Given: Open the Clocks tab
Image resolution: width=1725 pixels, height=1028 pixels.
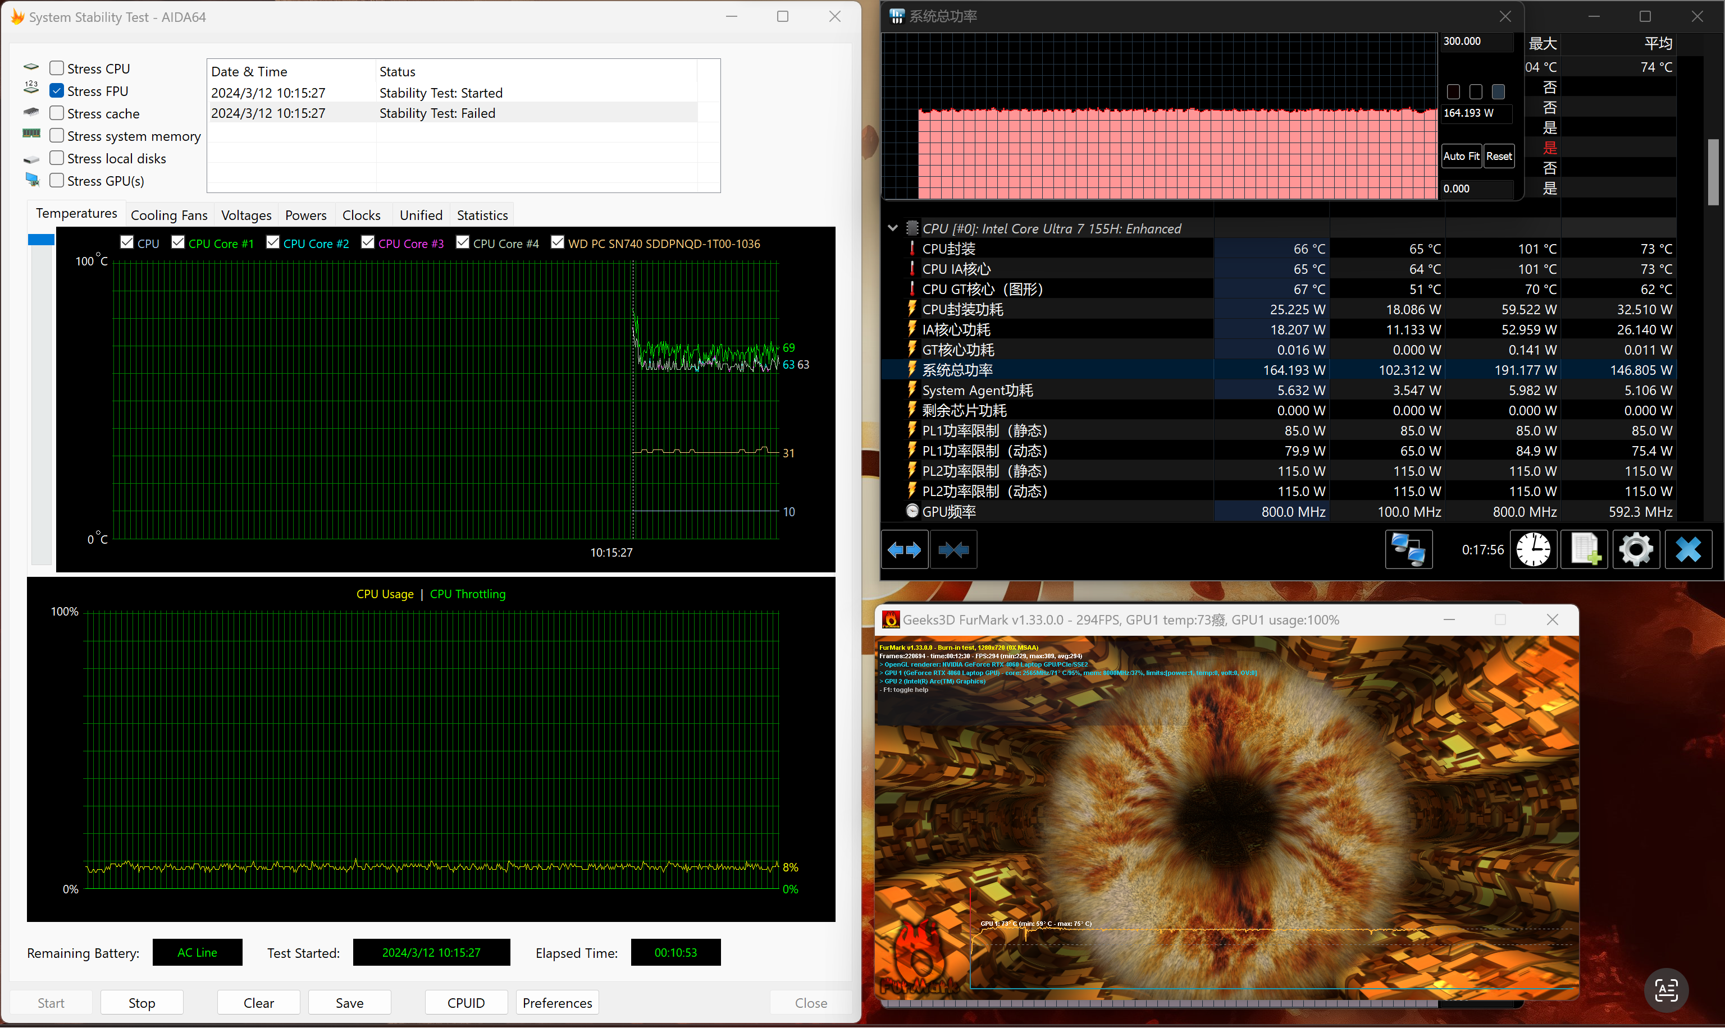Looking at the screenshot, I should pos(361,215).
